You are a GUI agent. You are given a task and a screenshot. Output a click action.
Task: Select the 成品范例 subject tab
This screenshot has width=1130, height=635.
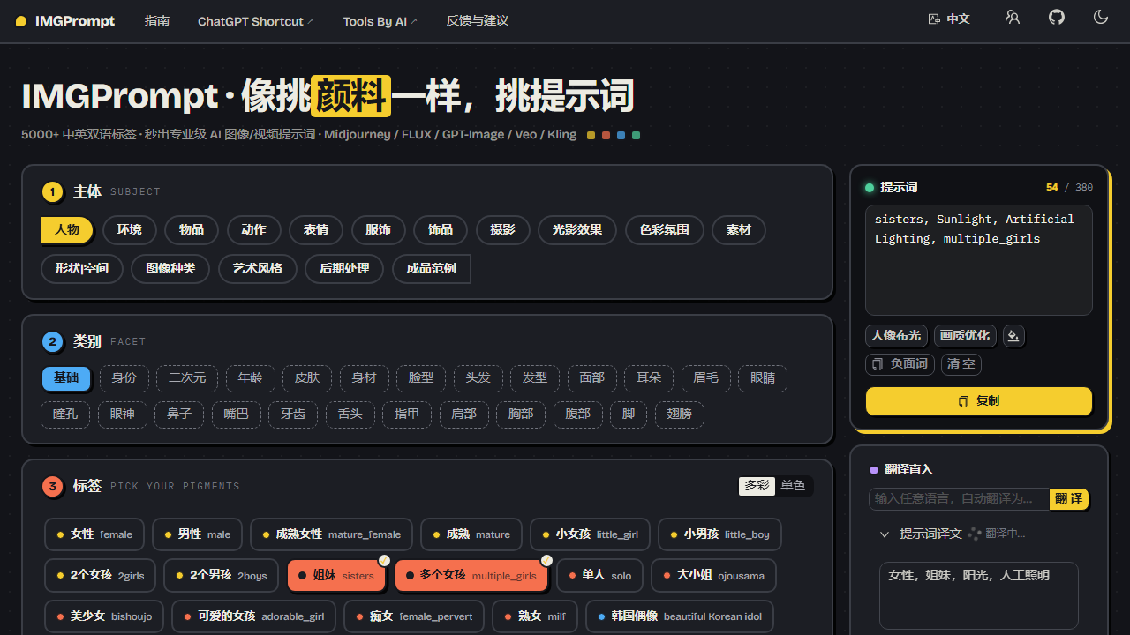[432, 268]
